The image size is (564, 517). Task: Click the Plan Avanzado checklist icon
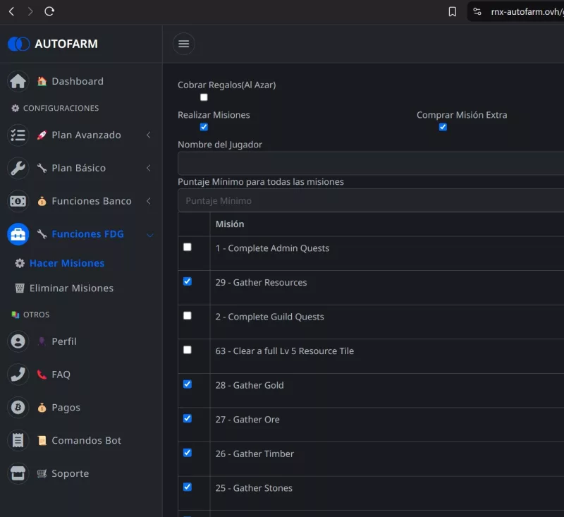click(x=18, y=135)
